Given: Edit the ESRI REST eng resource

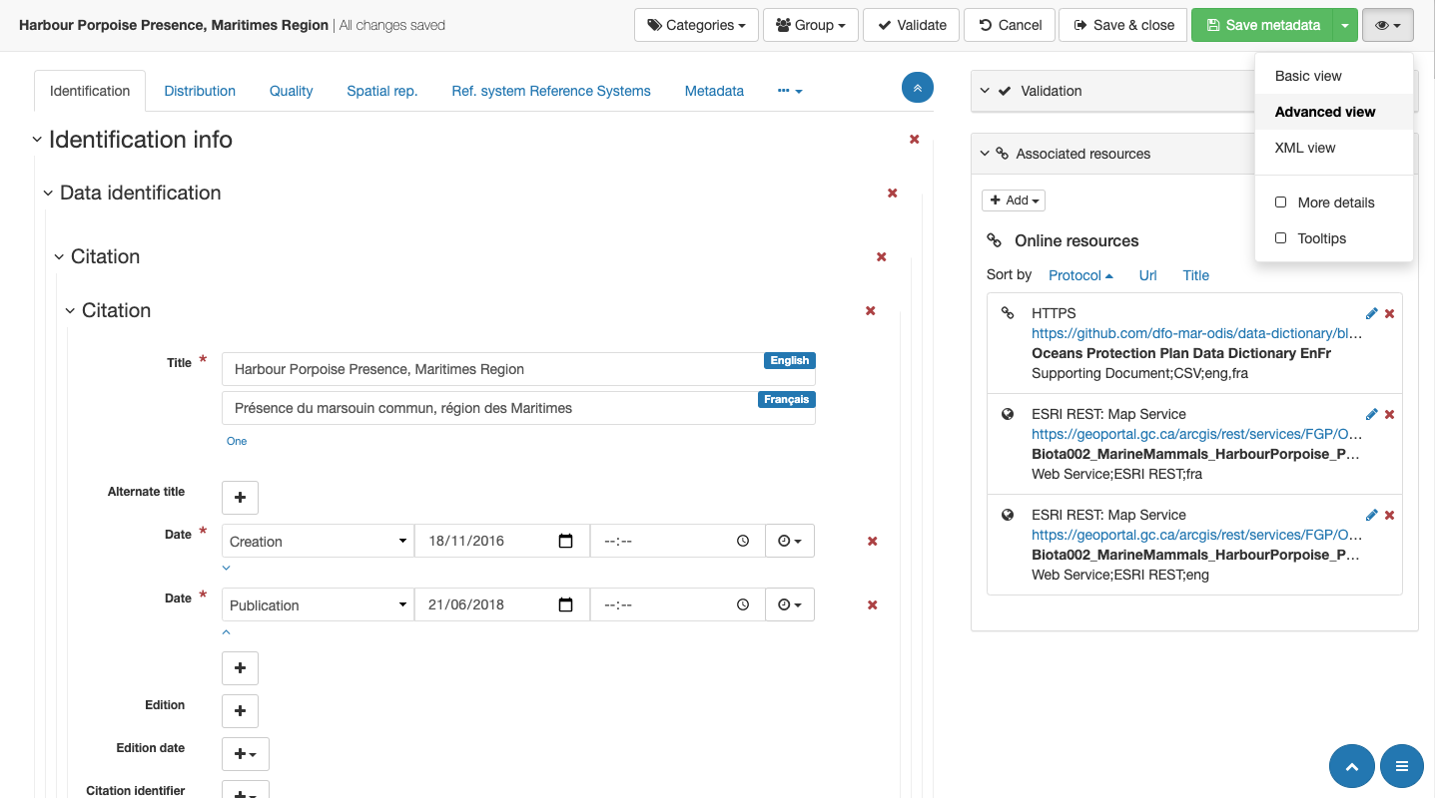Looking at the screenshot, I should point(1371,515).
